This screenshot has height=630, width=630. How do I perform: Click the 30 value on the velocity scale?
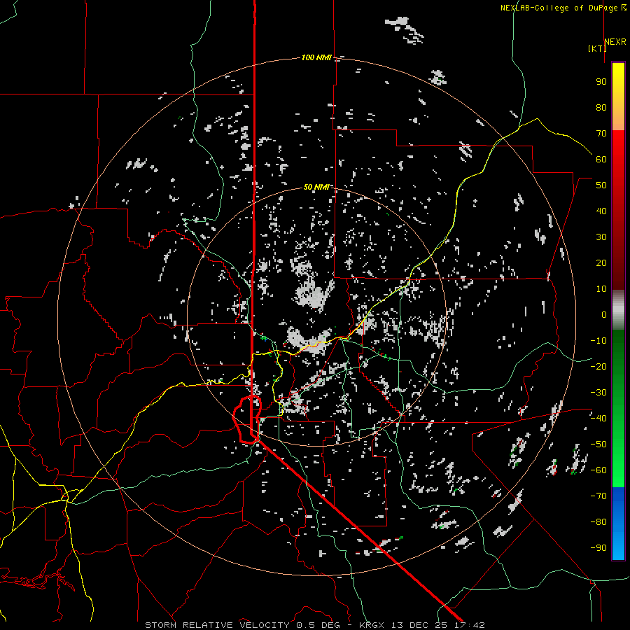601,237
